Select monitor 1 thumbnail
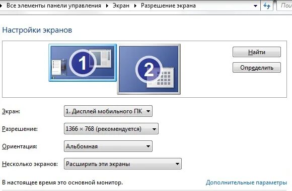The height and width of the screenshot is (191, 292). point(83,63)
